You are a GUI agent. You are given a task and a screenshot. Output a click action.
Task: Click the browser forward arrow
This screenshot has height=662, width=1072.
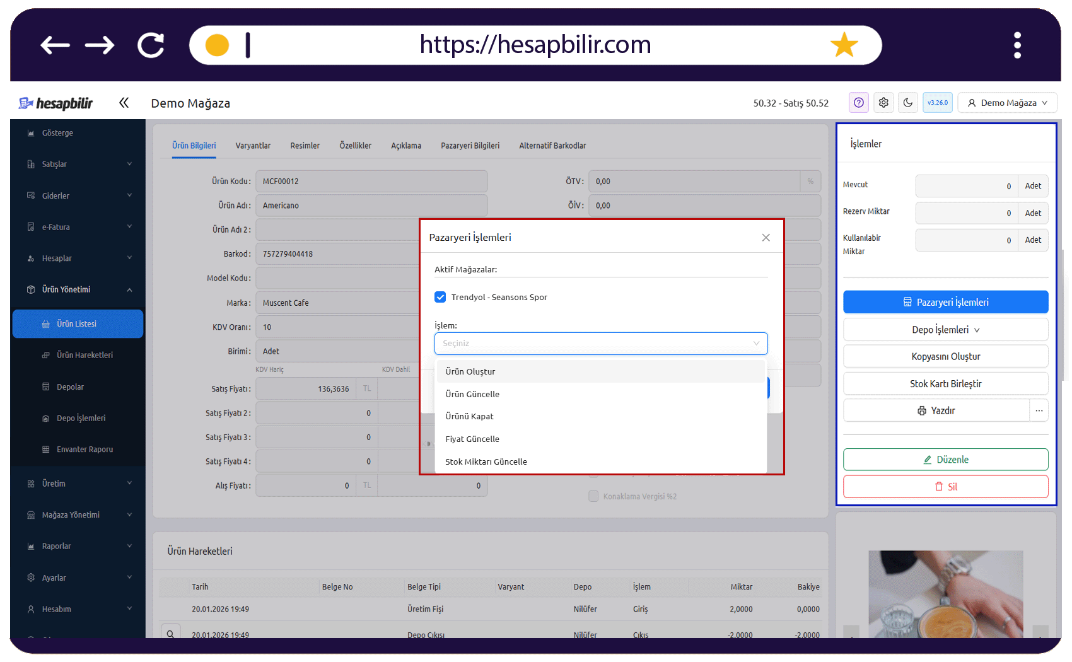pos(100,45)
